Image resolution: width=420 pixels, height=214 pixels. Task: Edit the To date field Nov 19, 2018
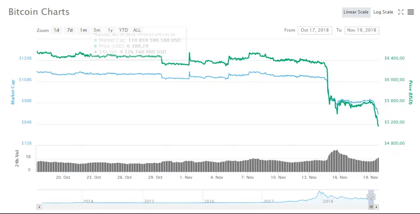click(362, 30)
